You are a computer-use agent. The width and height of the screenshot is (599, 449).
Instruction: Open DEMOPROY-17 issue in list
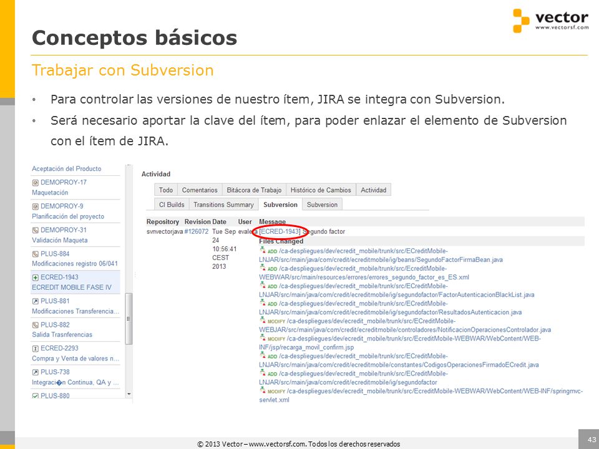tap(64, 183)
